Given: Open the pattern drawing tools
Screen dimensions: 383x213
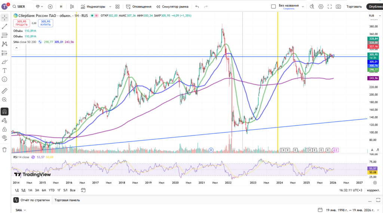Looking at the screenshot, I should coord(4,44).
